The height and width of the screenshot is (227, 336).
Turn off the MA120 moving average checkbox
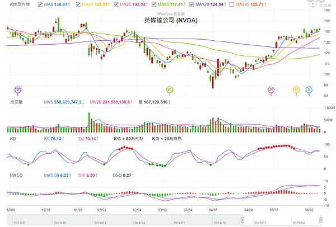192,4
